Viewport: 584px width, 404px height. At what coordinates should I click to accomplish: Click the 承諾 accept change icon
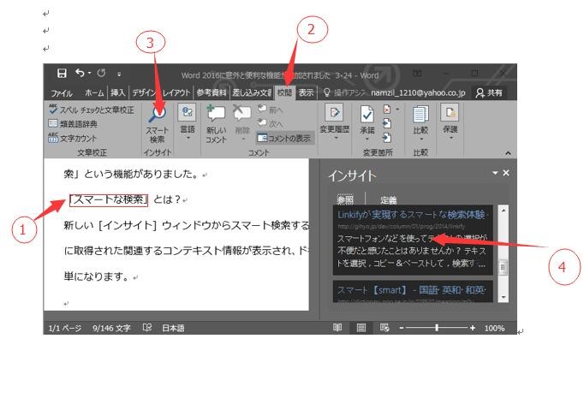pos(367,114)
